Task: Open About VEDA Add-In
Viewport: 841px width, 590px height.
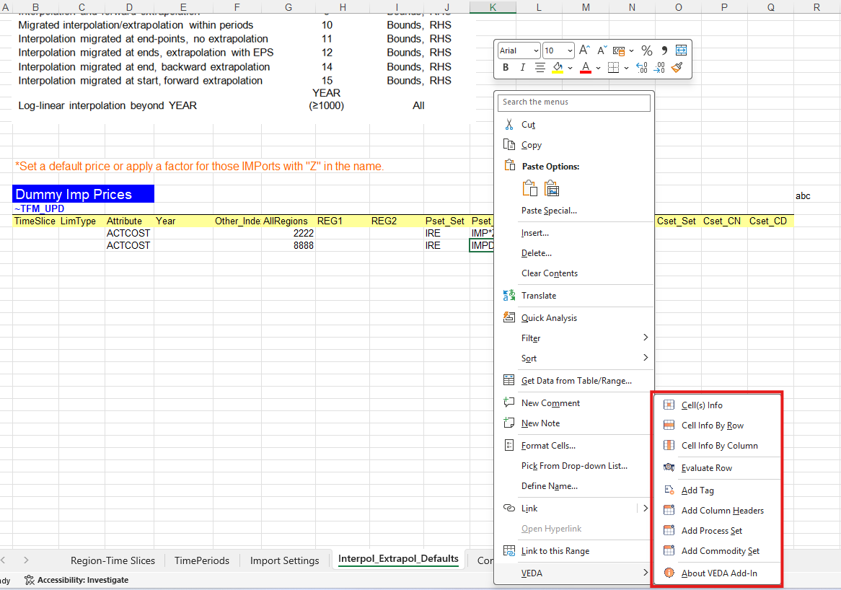Action: 717,573
